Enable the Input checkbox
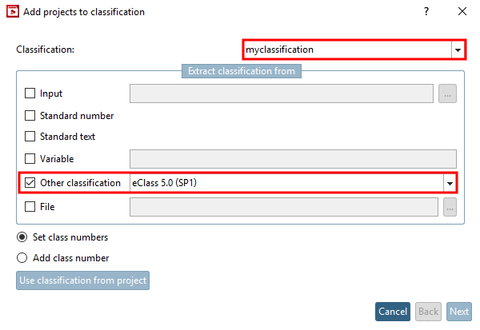 tap(30, 93)
